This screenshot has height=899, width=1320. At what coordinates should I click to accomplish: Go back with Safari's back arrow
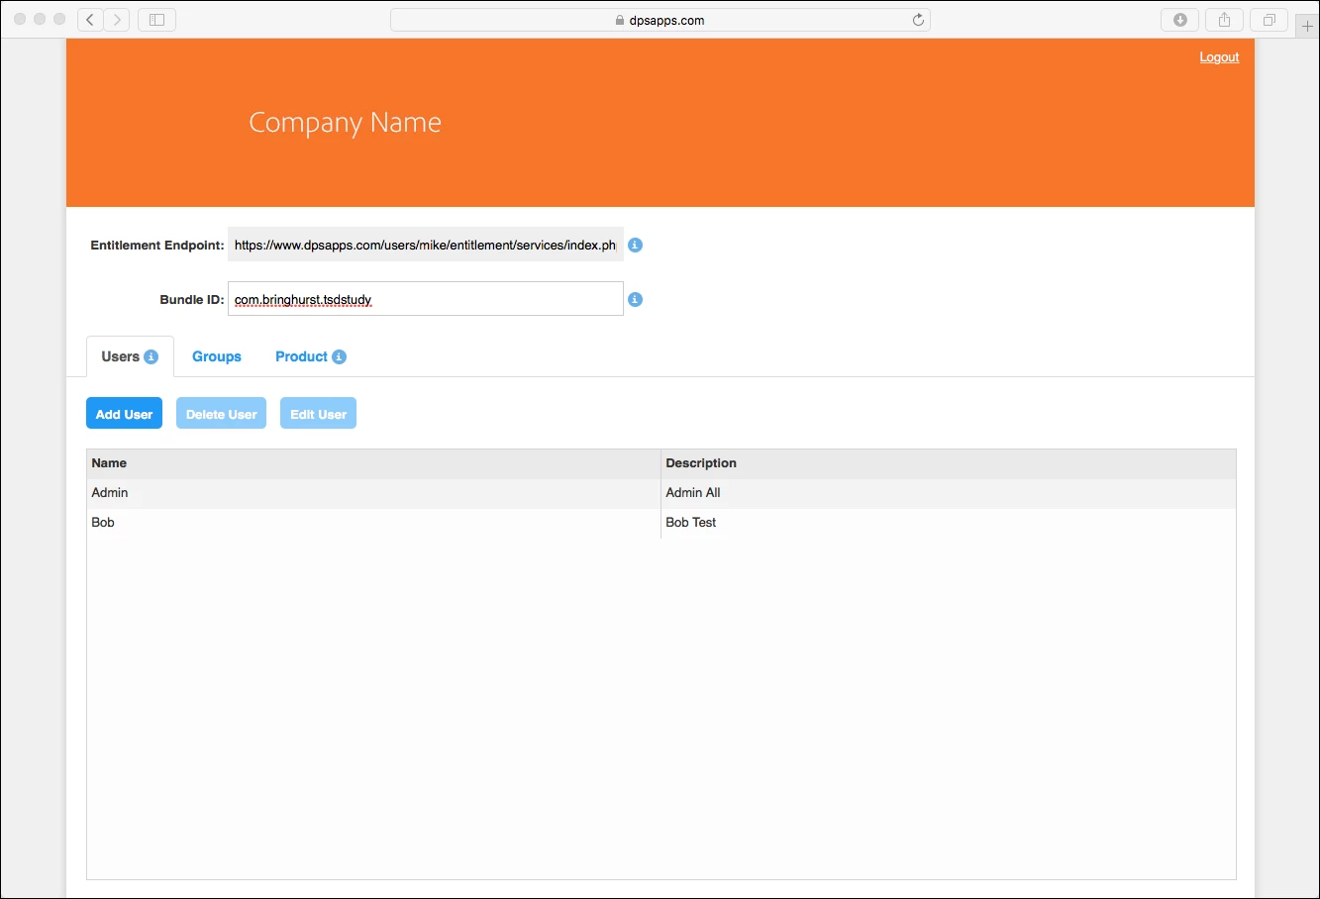[90, 20]
